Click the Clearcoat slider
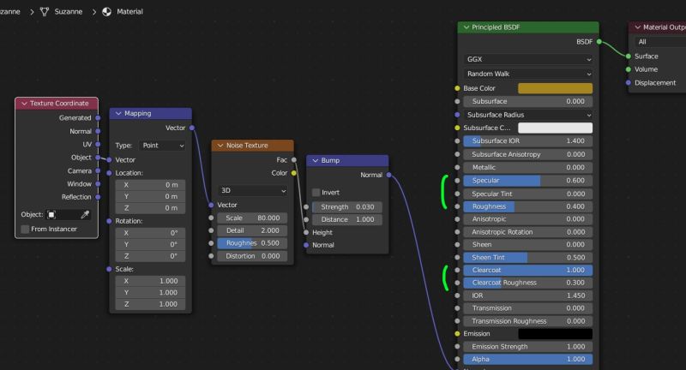 [527, 271]
